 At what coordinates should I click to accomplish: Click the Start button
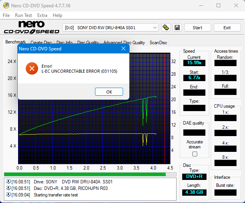(x=198, y=28)
